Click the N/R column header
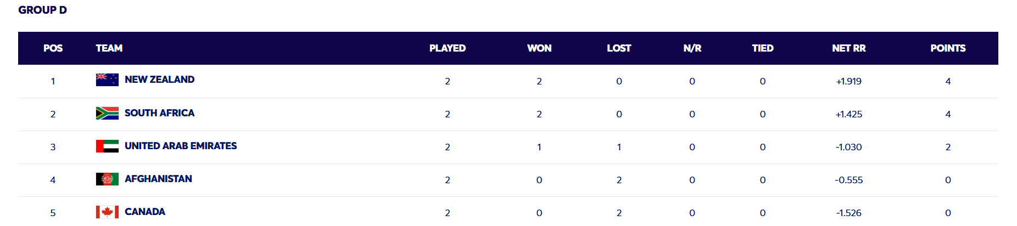Screen dimensions: 1017x226 pyautogui.click(x=692, y=48)
